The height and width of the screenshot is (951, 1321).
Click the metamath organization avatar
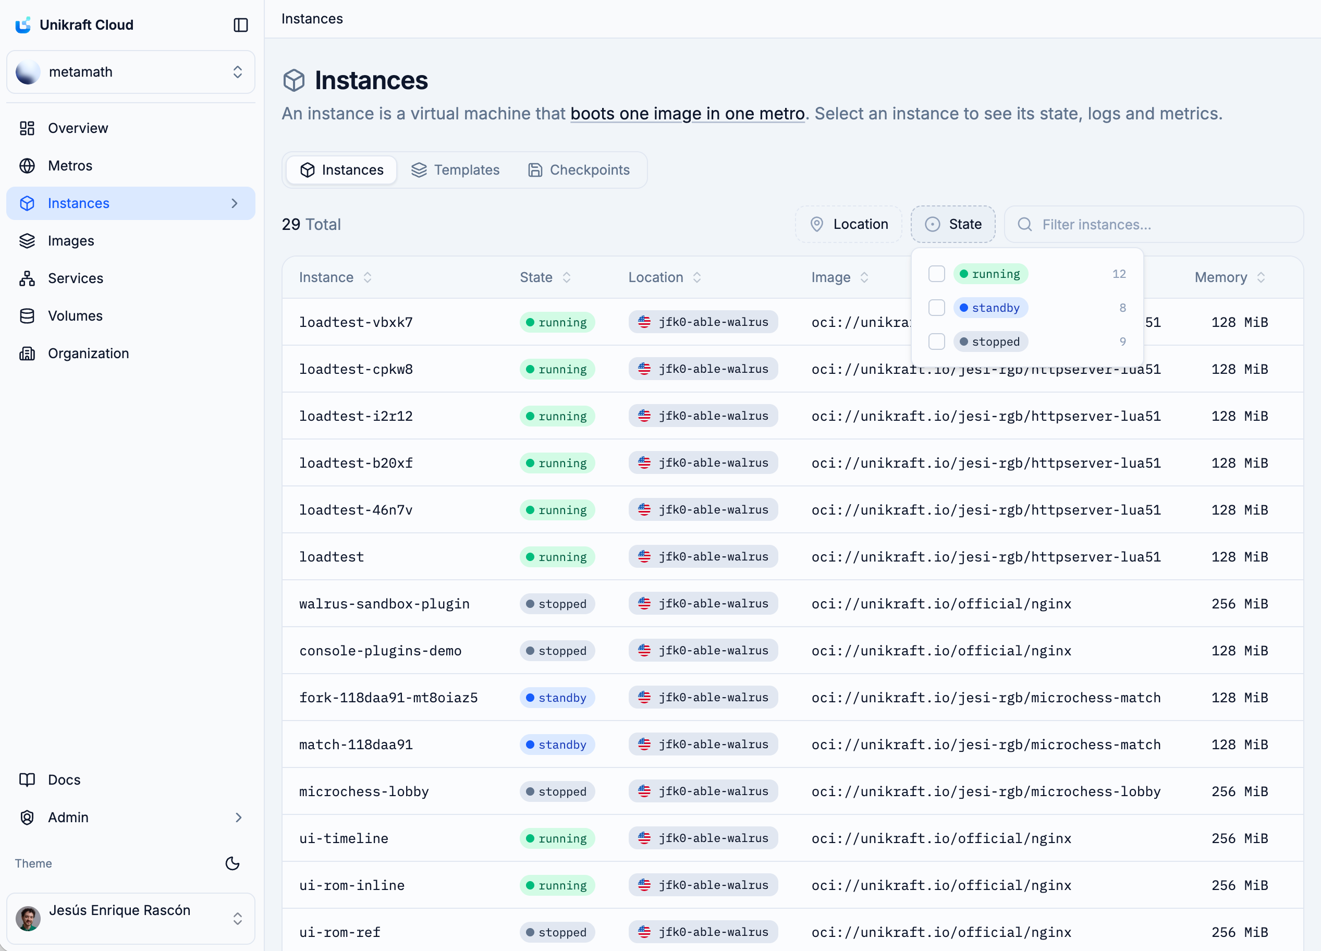point(28,71)
